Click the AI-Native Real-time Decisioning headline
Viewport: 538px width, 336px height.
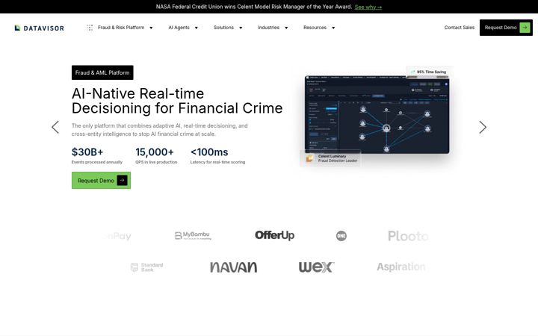click(x=177, y=101)
